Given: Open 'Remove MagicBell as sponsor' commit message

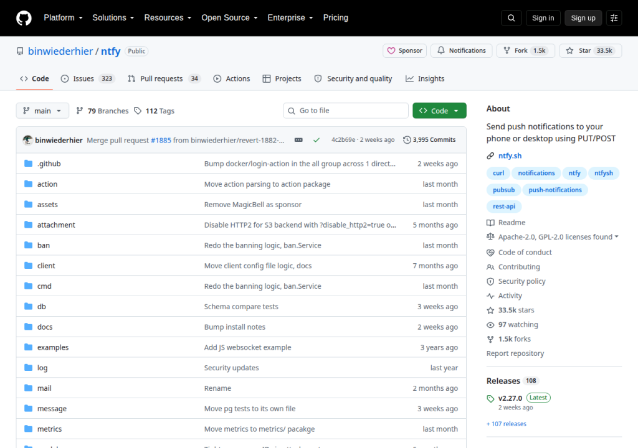Looking at the screenshot, I should coord(253,205).
